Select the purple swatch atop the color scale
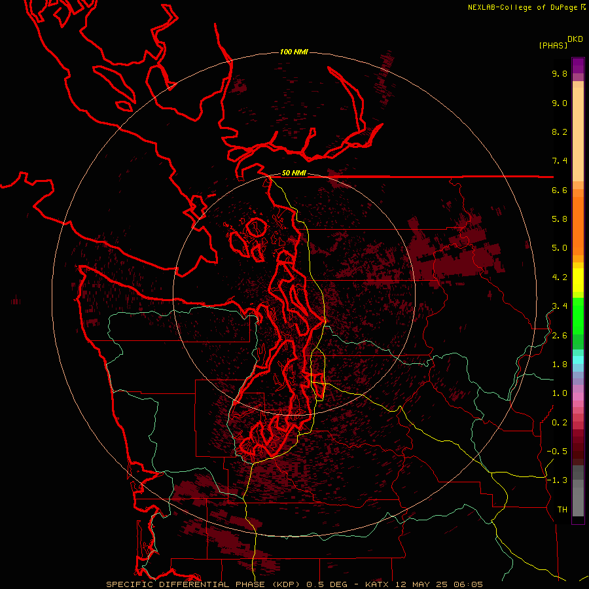Image resolution: width=589 pixels, height=589 pixels. pyautogui.click(x=578, y=65)
